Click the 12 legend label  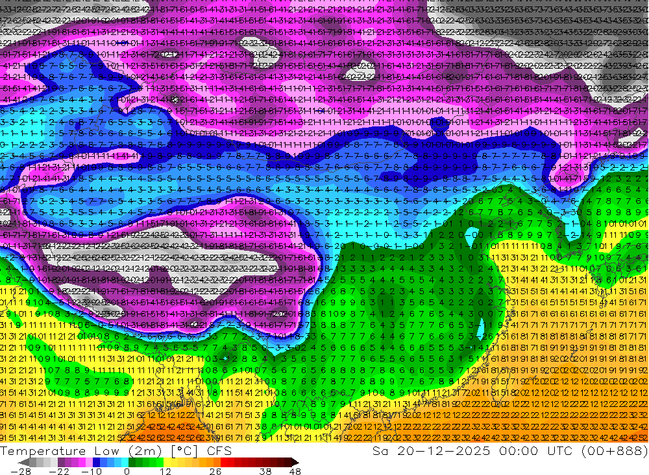(165, 471)
